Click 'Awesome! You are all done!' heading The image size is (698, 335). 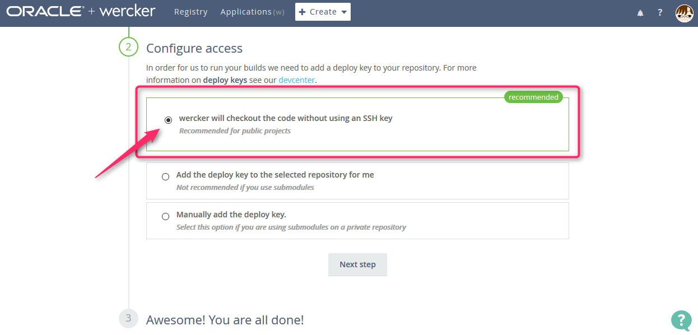[225, 320]
